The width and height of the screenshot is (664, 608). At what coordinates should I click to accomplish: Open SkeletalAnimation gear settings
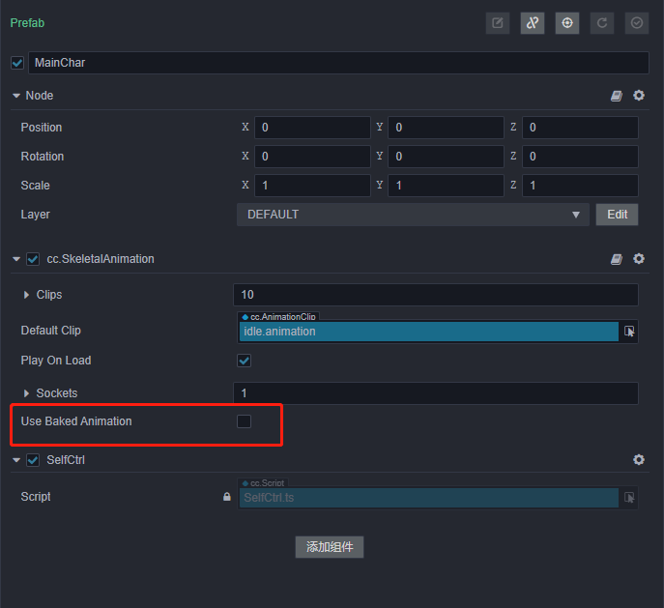[639, 259]
